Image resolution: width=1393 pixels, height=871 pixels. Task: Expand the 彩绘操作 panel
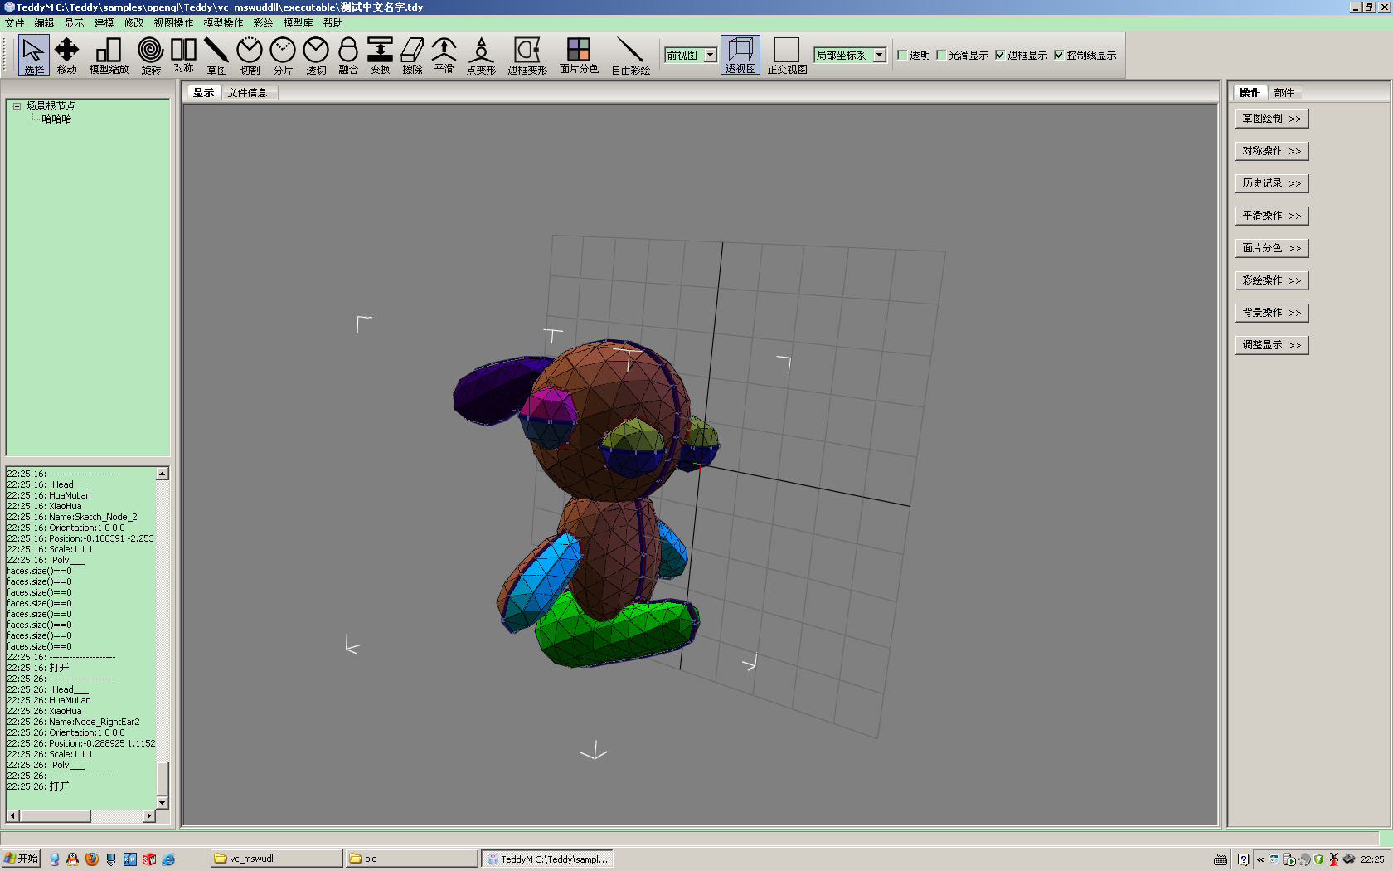pyautogui.click(x=1272, y=280)
